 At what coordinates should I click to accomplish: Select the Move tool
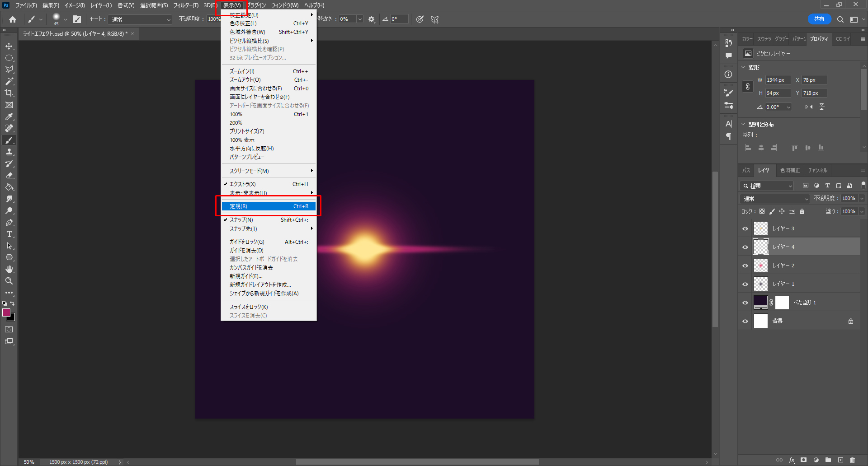pyautogui.click(x=9, y=47)
